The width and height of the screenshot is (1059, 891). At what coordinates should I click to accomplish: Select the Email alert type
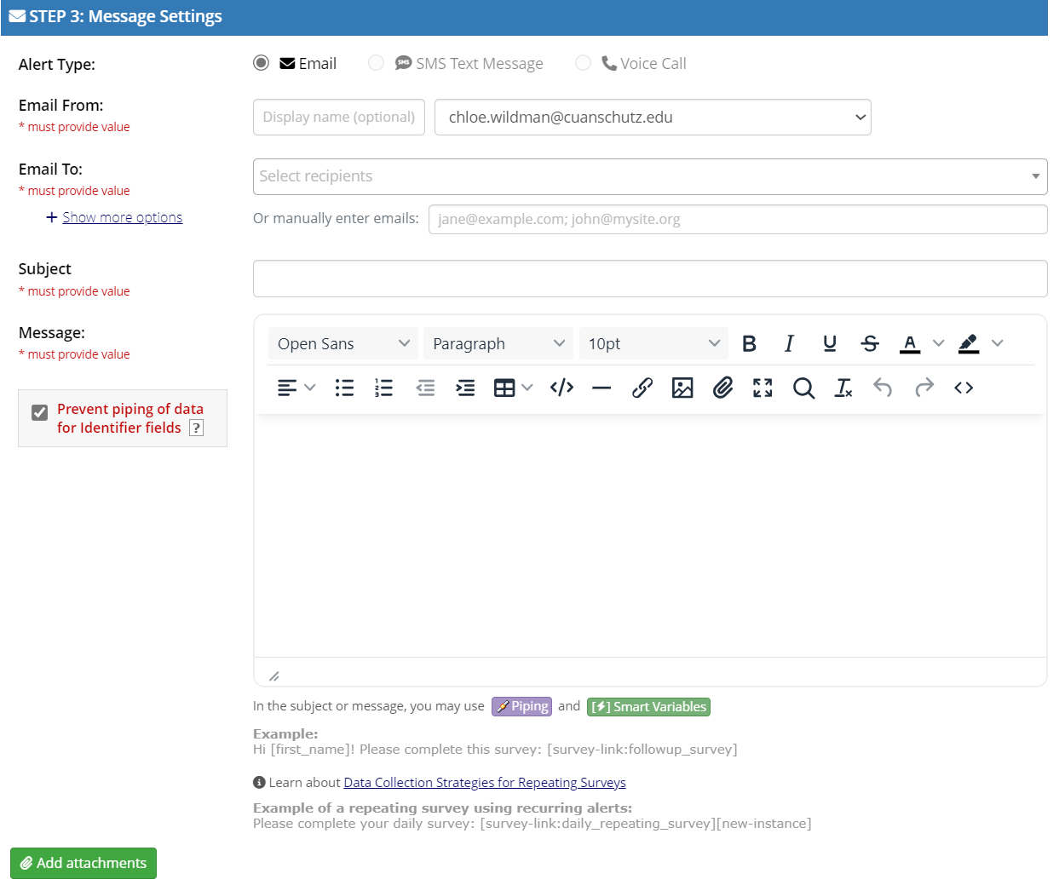click(x=261, y=62)
